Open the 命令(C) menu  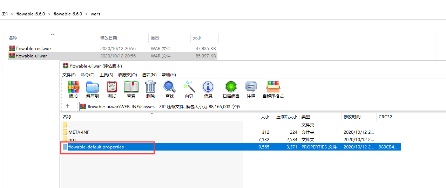point(88,75)
